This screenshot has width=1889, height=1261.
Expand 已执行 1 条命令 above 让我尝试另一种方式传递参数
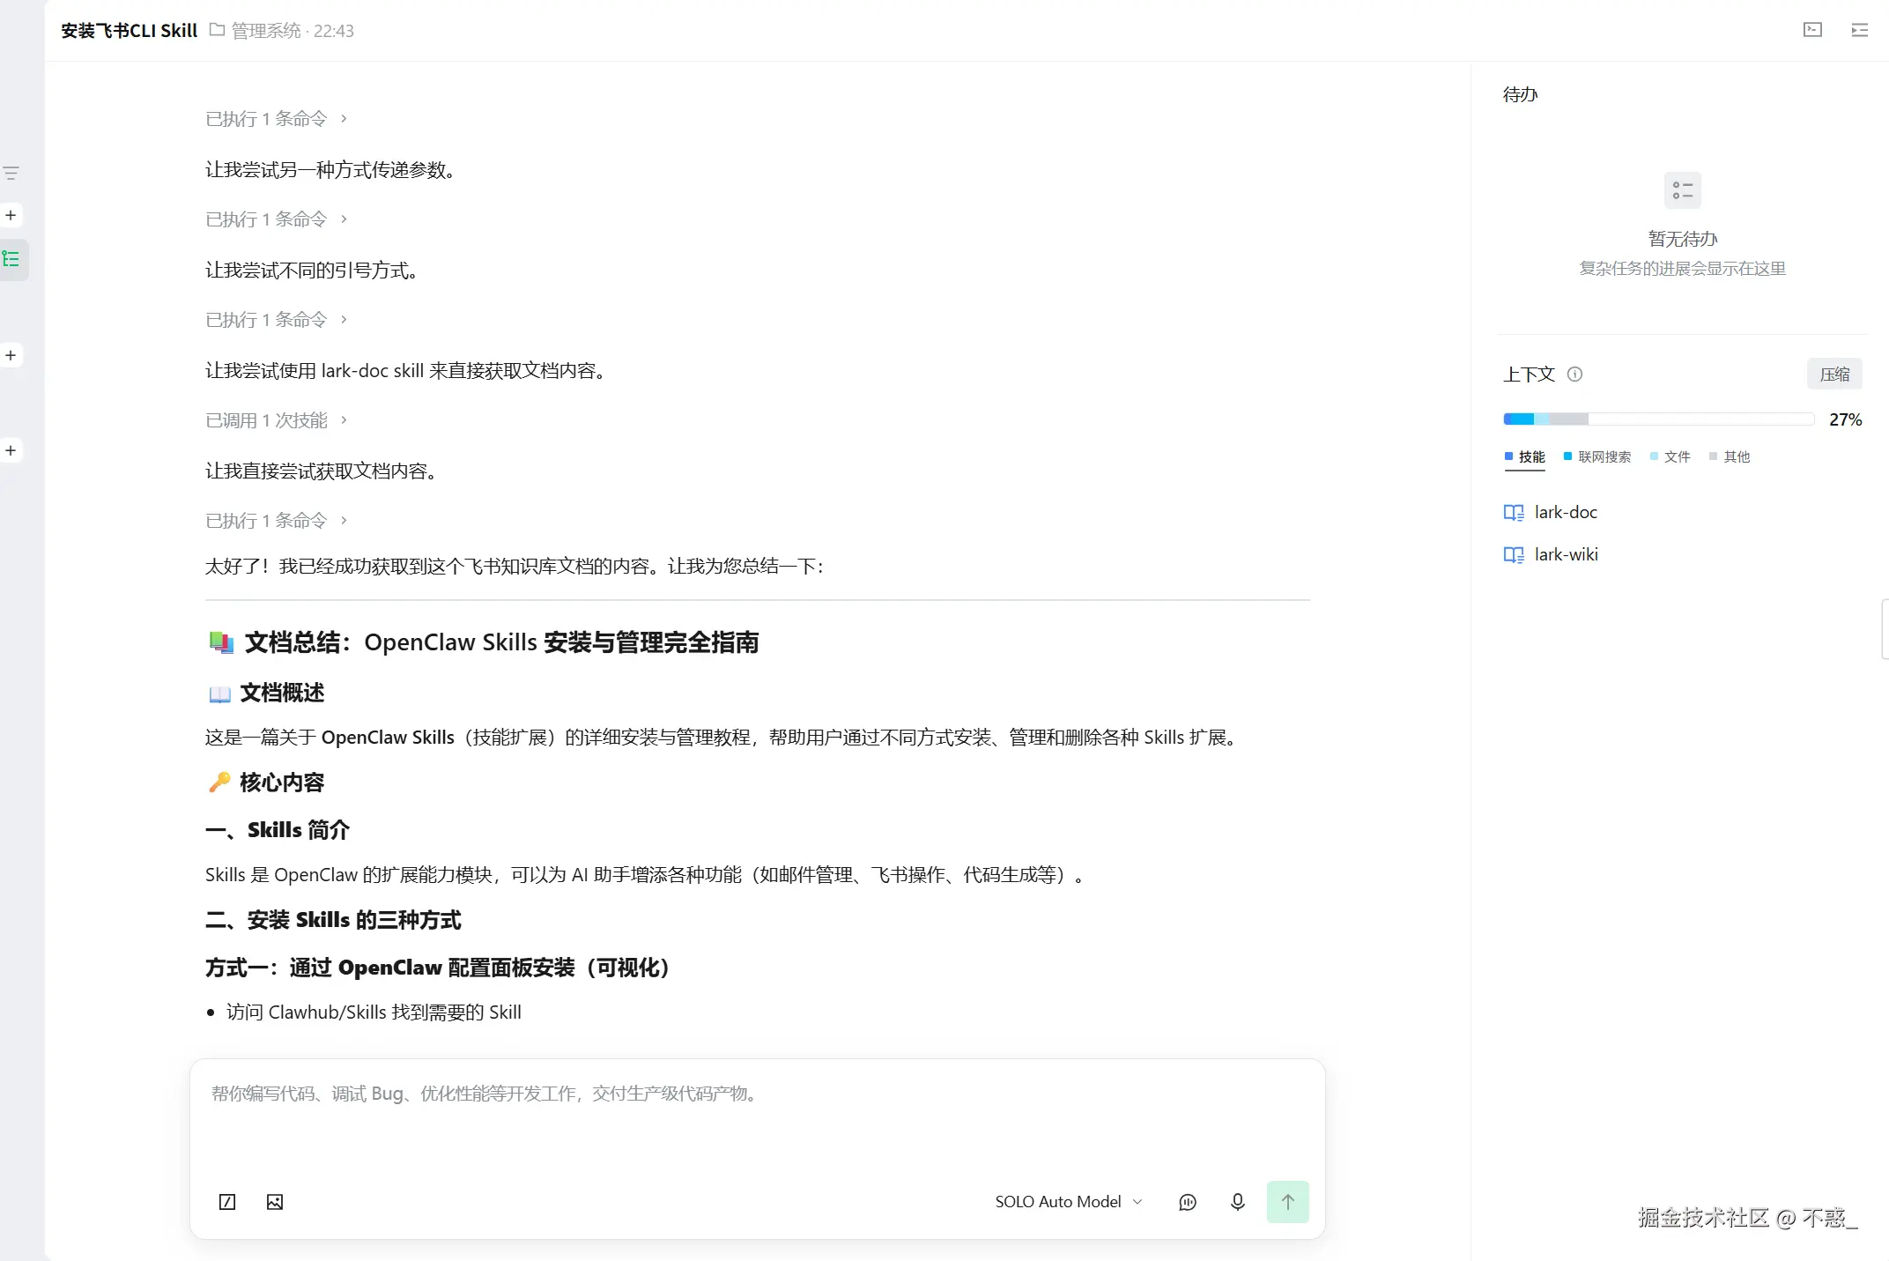point(277,119)
